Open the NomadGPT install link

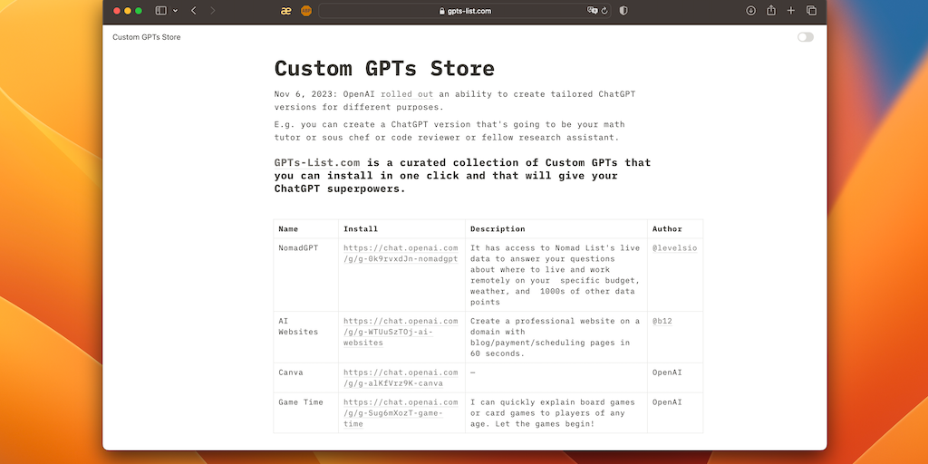click(x=401, y=254)
